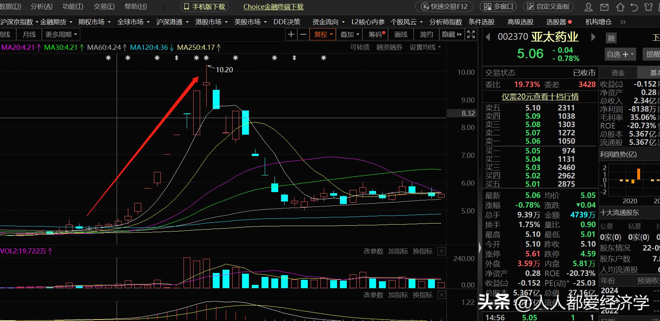Click 卖五 price 5.10 row
The width and height of the screenshot is (660, 321).
click(540, 108)
